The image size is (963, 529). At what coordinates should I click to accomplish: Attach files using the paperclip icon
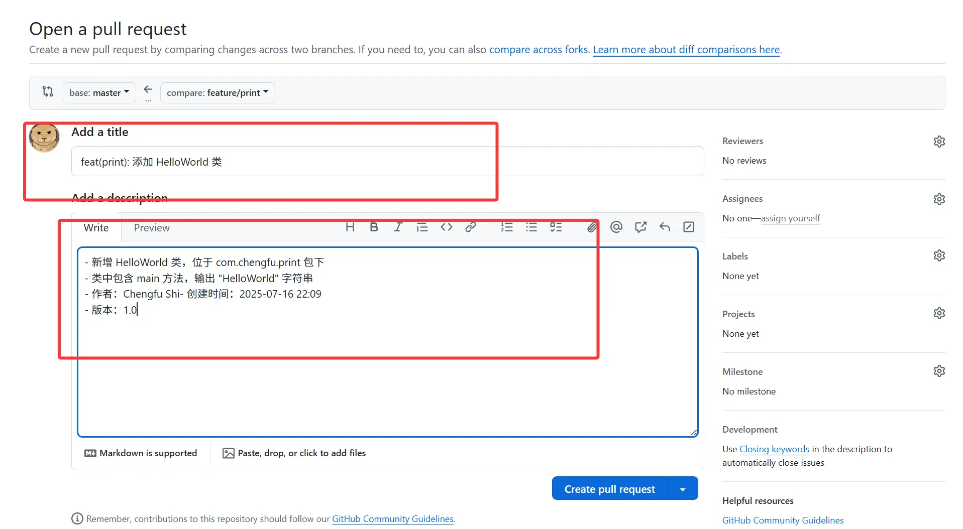[x=592, y=227]
